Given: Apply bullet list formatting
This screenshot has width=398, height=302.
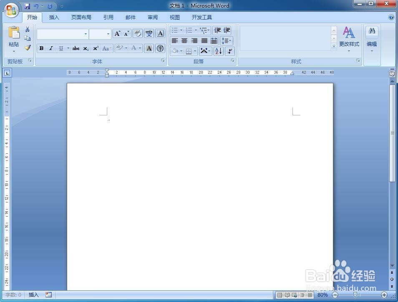Looking at the screenshot, I should click(175, 30).
